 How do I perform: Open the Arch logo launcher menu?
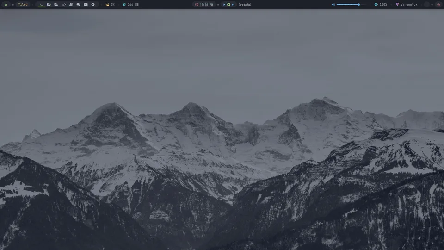6,5
